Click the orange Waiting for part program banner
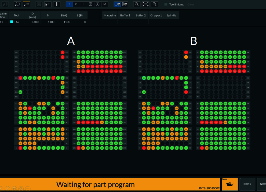Image resolution: width=266 pixels, height=192 pixels. [107, 184]
